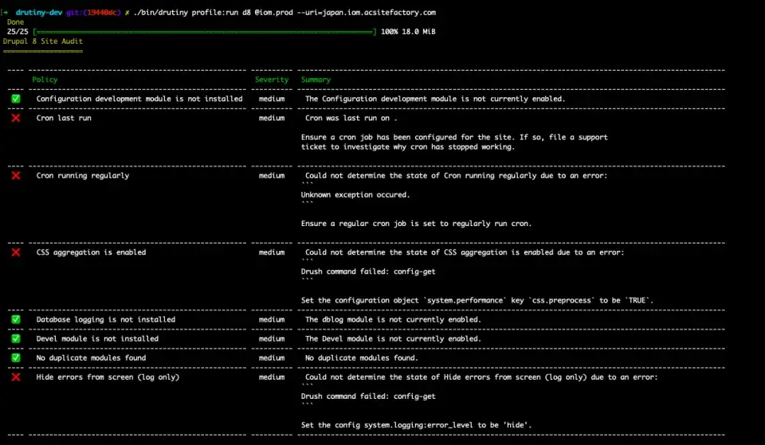Image resolution: width=765 pixels, height=445 pixels.
Task: Click 'medium' severity in Cron last run row
Action: [272, 118]
